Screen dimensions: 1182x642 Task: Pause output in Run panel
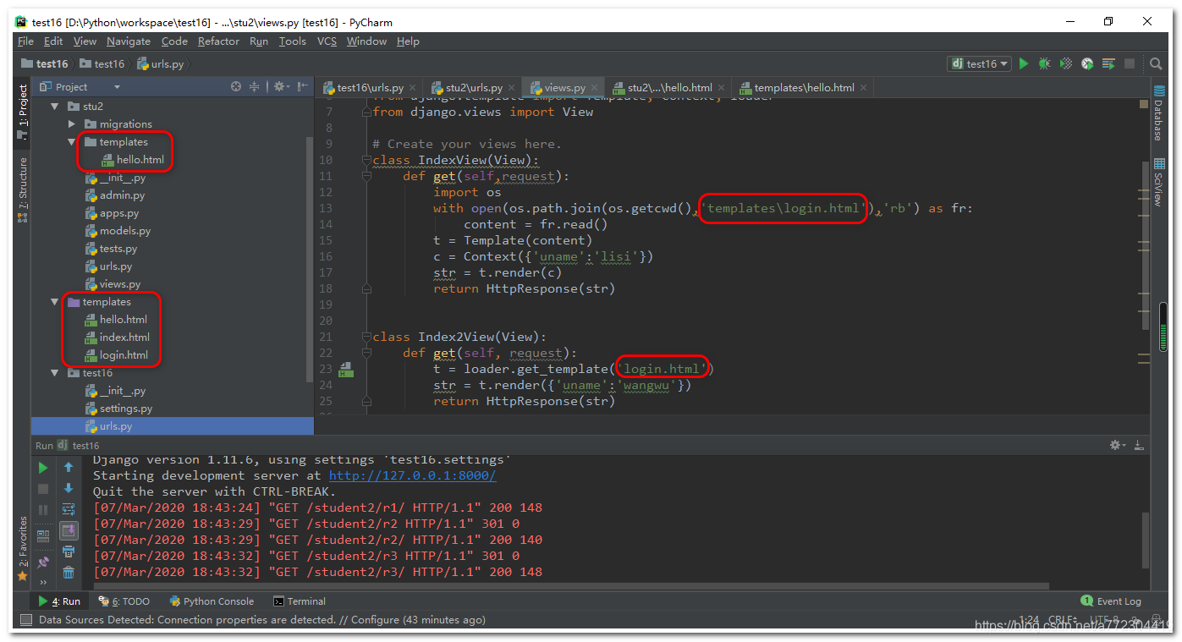pos(43,510)
